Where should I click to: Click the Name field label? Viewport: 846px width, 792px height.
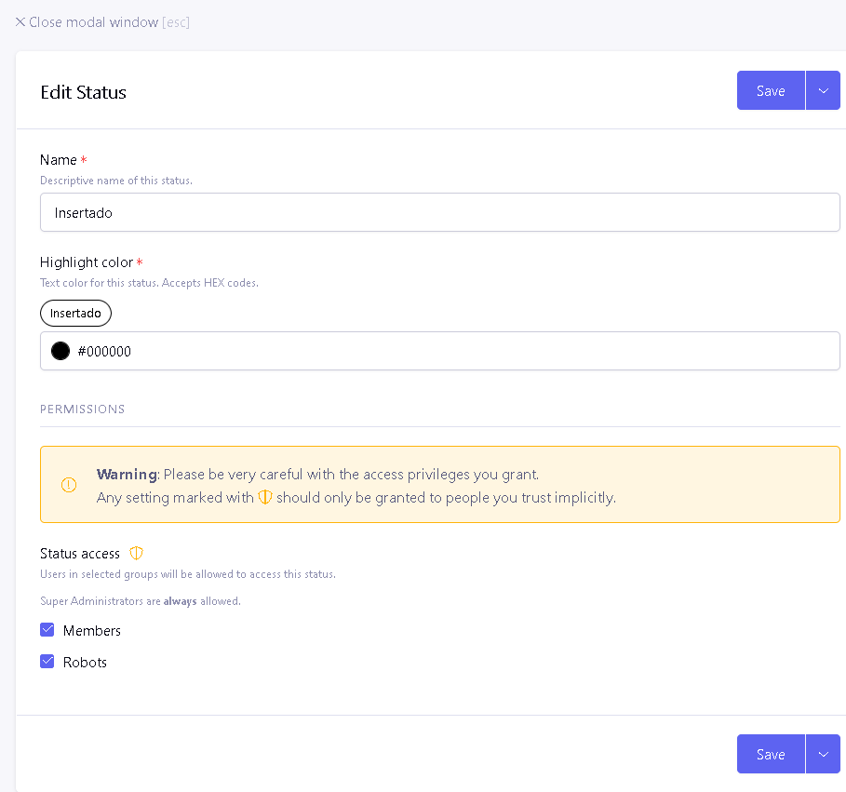(x=59, y=160)
